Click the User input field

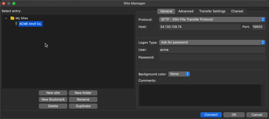[x=212, y=50]
